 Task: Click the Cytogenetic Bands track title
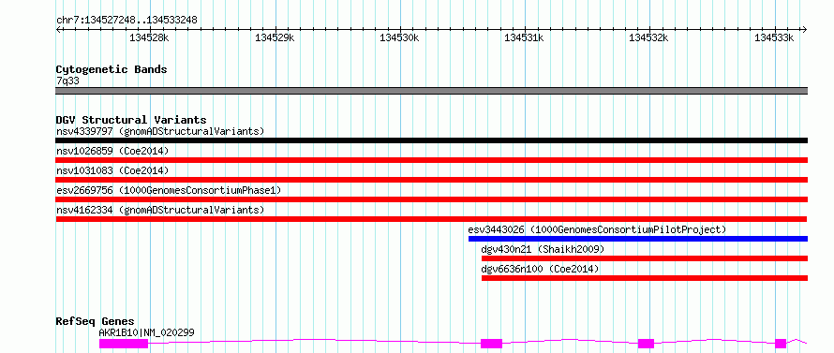click(112, 69)
